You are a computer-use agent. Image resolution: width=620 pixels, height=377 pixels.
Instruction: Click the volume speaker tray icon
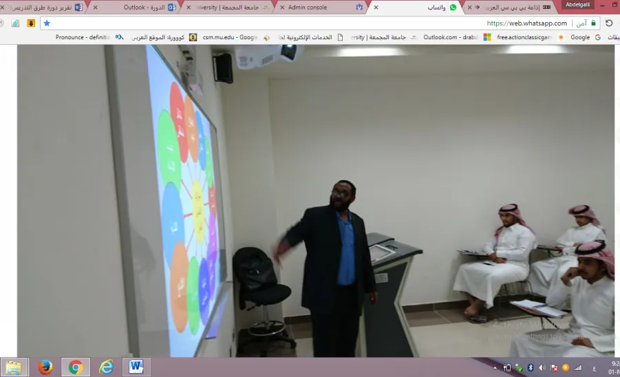[x=542, y=368]
